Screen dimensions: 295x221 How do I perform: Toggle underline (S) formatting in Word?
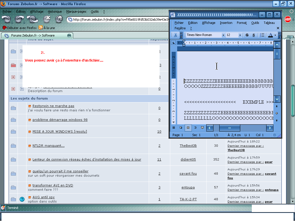(254, 35)
